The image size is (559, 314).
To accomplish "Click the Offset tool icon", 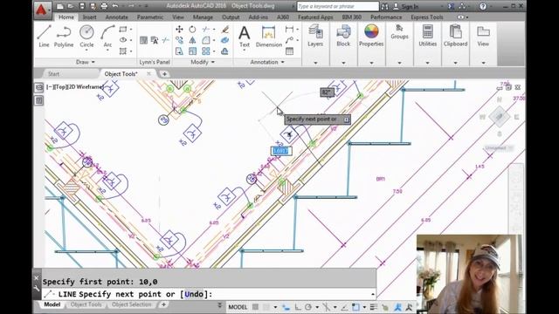I will (225, 51).
